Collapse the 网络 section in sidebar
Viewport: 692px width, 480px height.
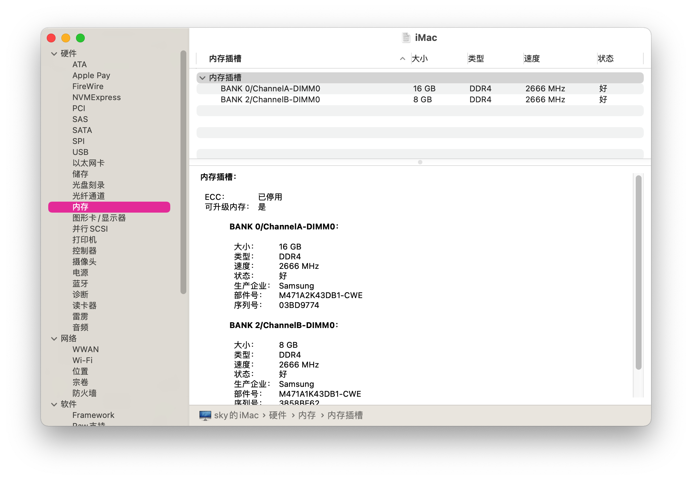pos(54,339)
